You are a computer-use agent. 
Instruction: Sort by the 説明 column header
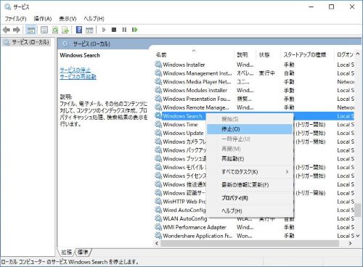245,55
